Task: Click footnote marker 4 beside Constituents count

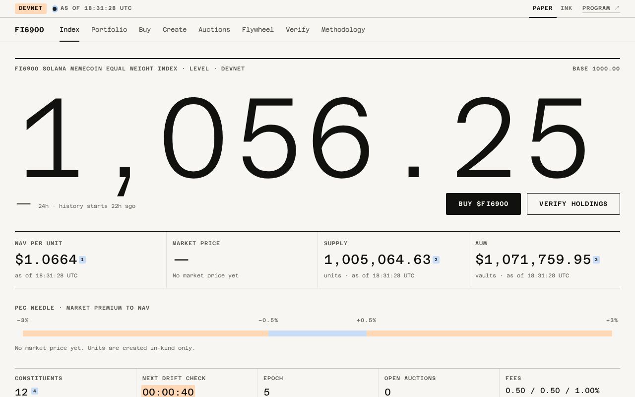Action: pos(35,391)
